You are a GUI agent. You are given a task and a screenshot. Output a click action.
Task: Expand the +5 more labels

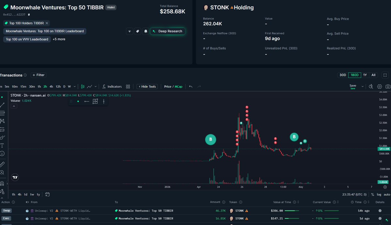coord(59,39)
